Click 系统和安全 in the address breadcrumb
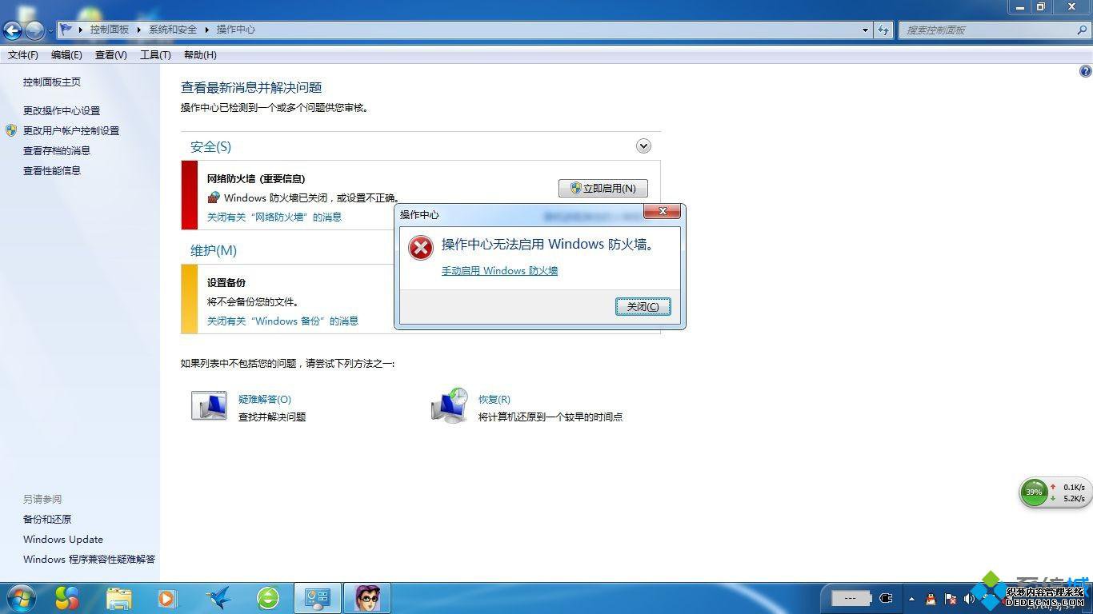This screenshot has height=614, width=1093. pos(173,30)
